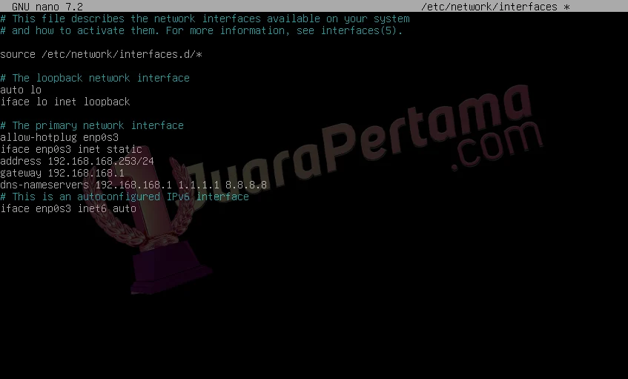Click the '# The primary network interface' comment

pos(92,125)
